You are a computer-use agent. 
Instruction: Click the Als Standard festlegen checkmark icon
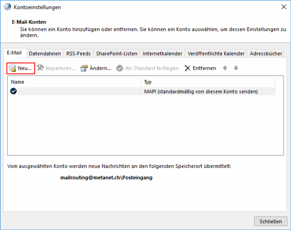[x=120, y=68]
